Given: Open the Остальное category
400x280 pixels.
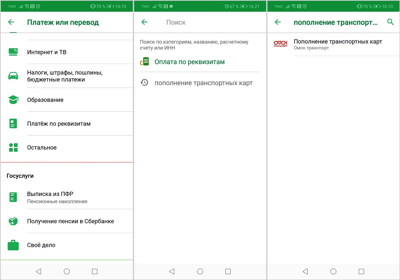Looking at the screenshot, I should (x=67, y=148).
